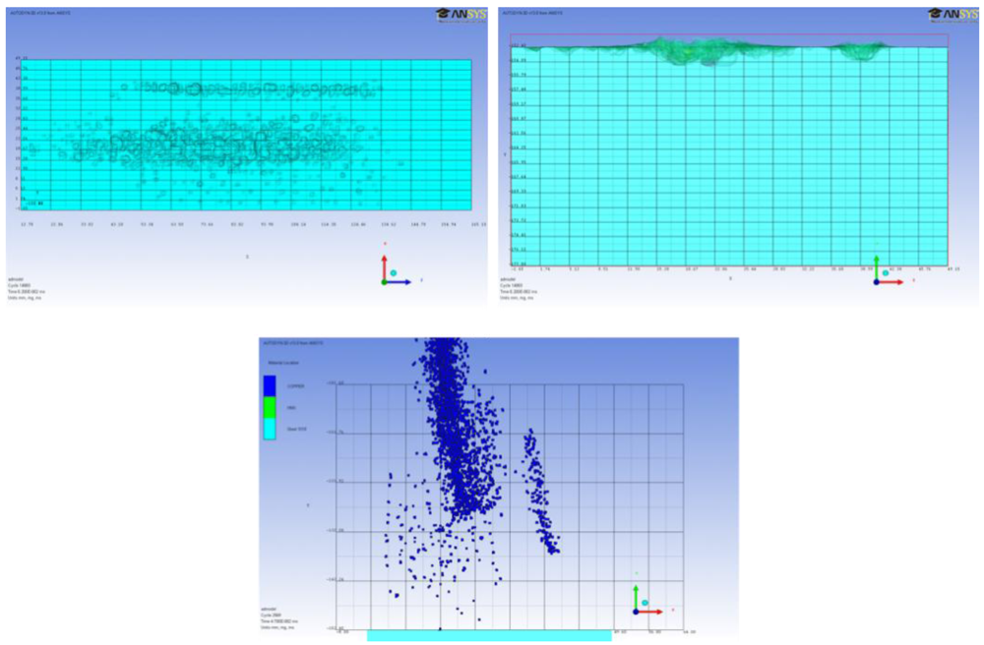This screenshot has width=984, height=645.
Task: Open the top-right plate cross-section plot
Action: (x=738, y=155)
